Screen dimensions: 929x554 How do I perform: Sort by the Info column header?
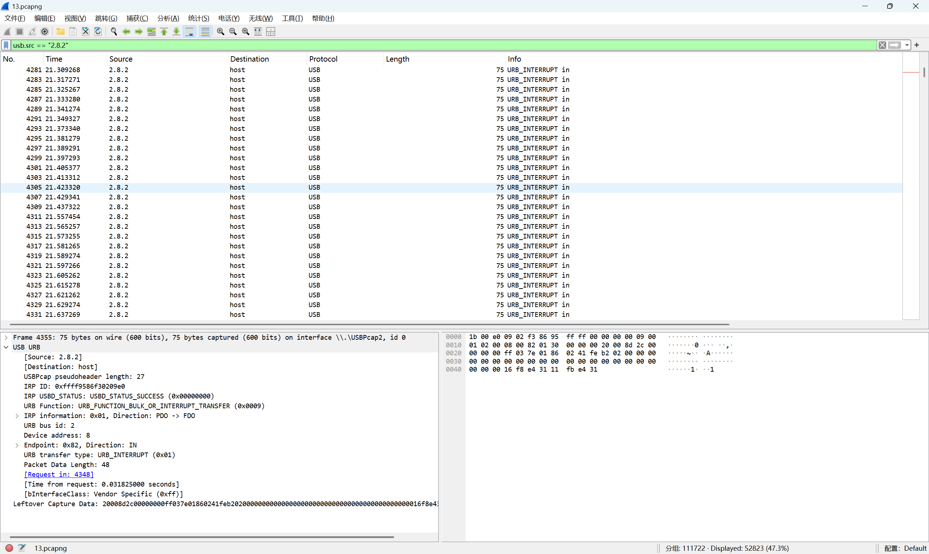704,59
